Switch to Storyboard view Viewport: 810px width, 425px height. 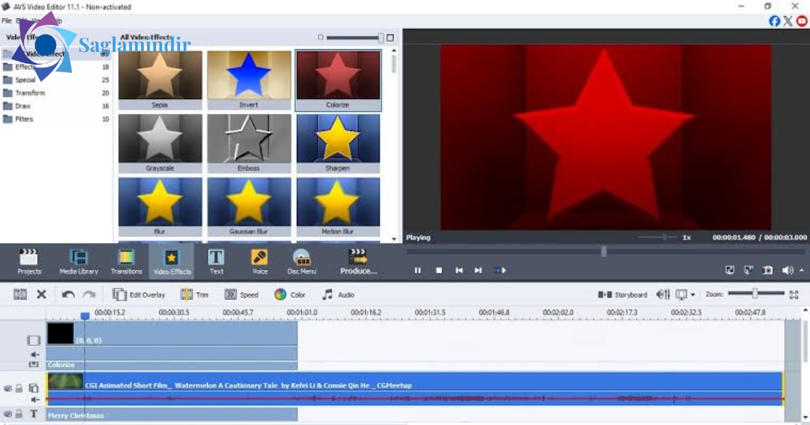(x=622, y=294)
